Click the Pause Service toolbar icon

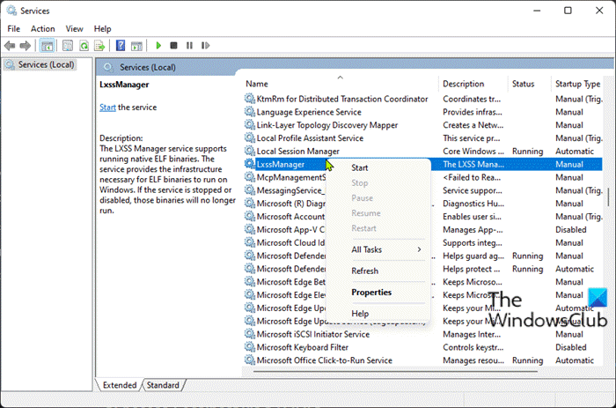click(190, 45)
